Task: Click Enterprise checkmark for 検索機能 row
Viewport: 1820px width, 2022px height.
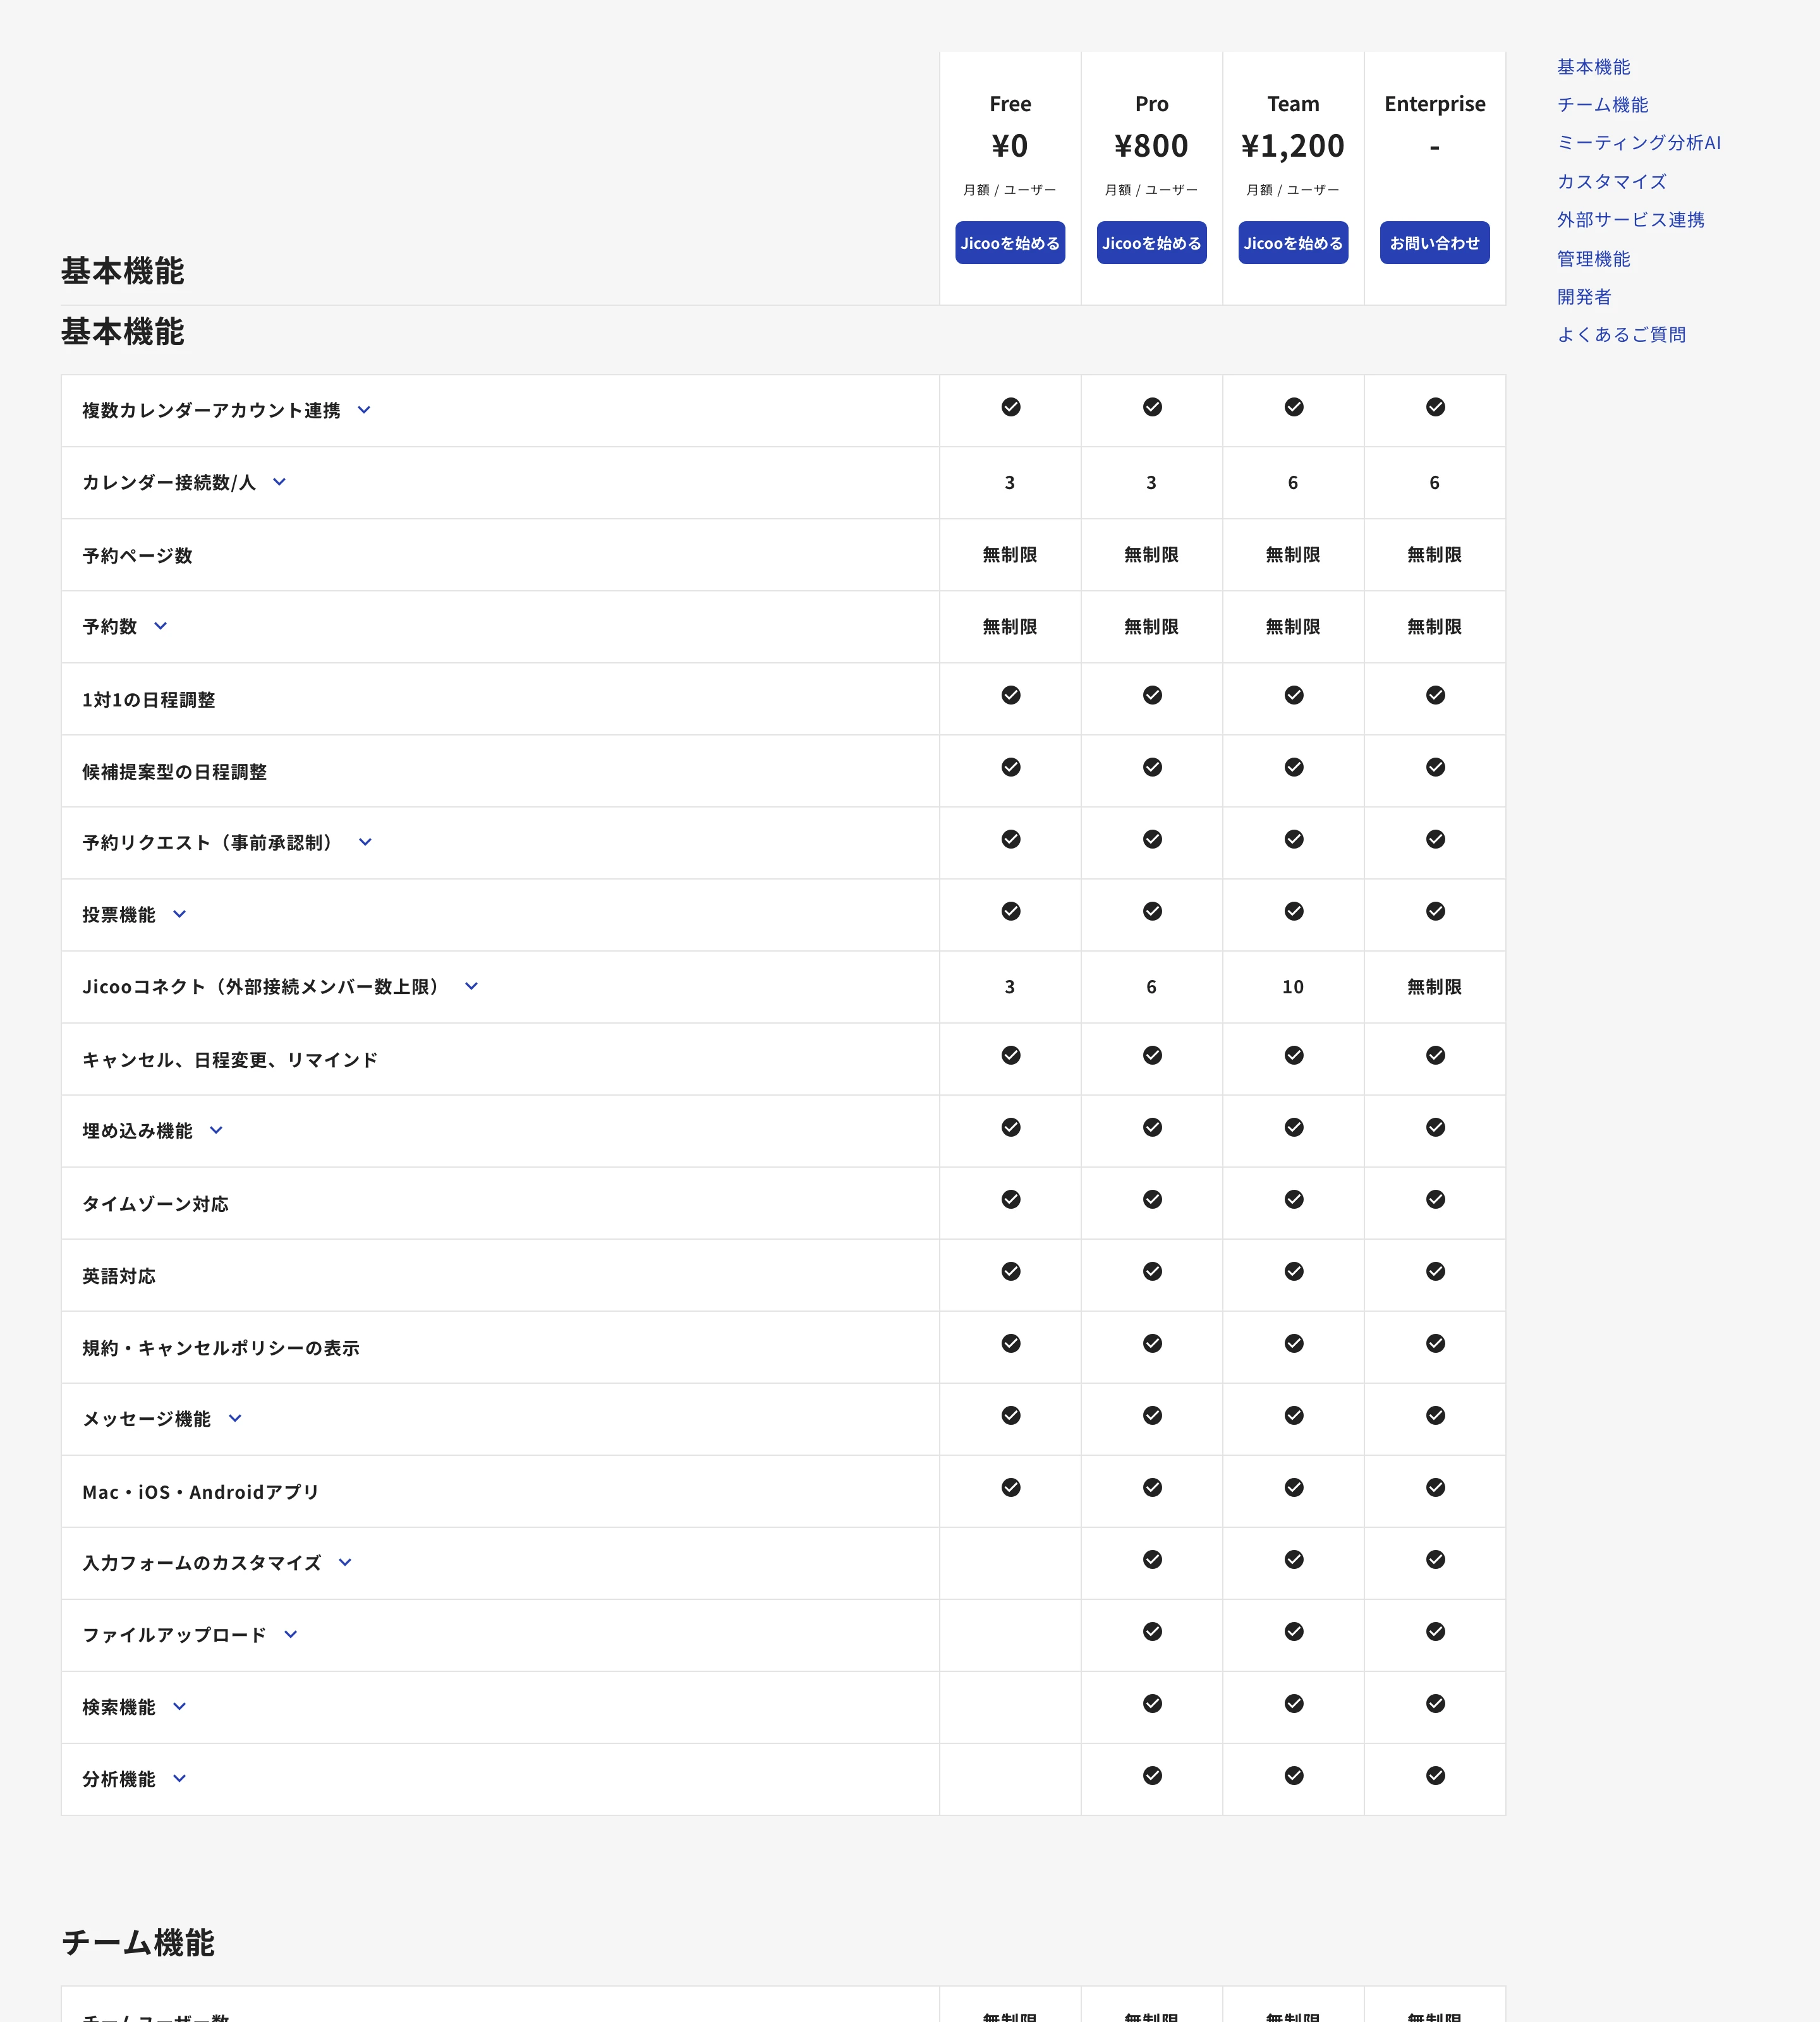Action: [1435, 1703]
